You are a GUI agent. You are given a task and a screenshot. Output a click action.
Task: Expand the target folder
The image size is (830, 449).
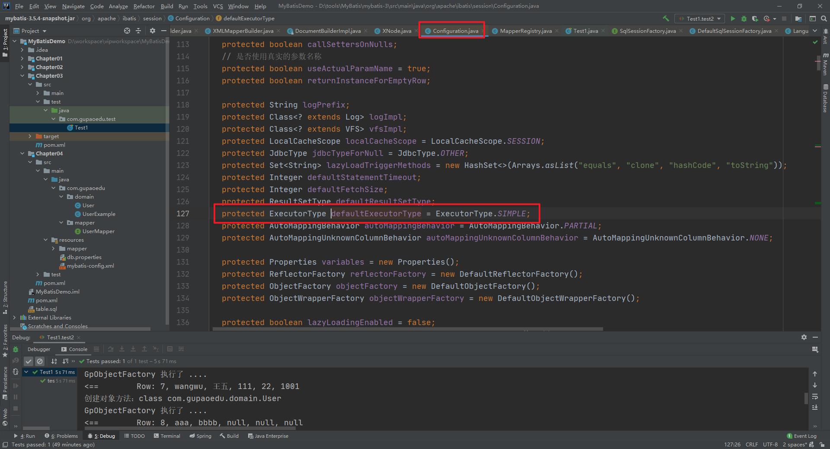pyautogui.click(x=30, y=136)
